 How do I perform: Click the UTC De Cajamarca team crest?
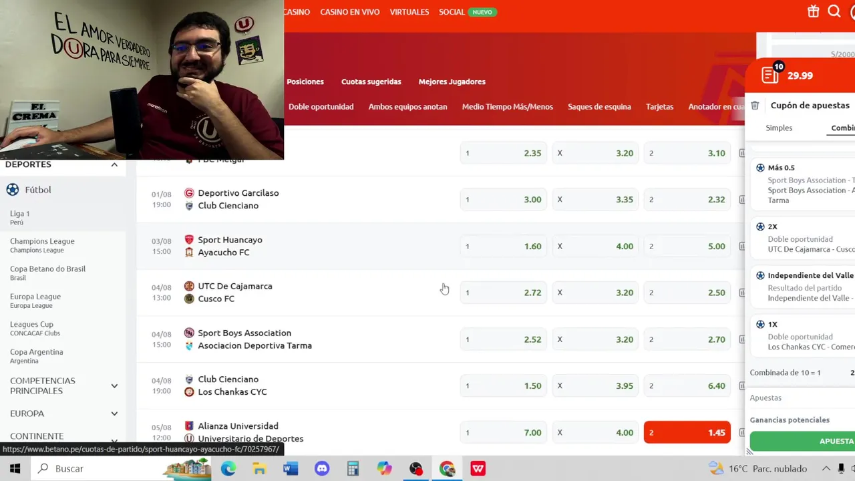coord(189,286)
